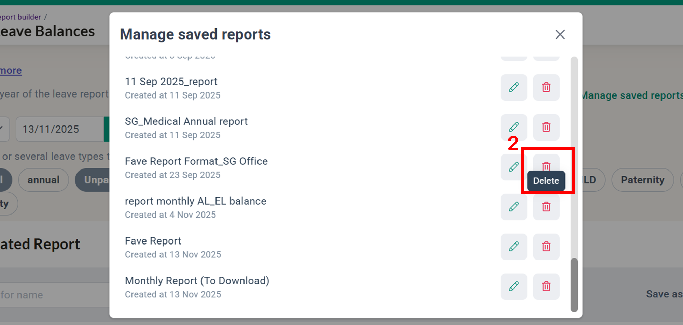This screenshot has width=683, height=325.
Task: Delete SG_Medical Annual report
Action: (x=546, y=127)
